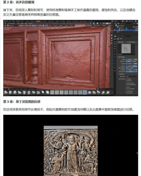Screen dimensions: 141x176
Task: Click the viewport pan hand gizmo icon
Action: [x=112, y=38]
